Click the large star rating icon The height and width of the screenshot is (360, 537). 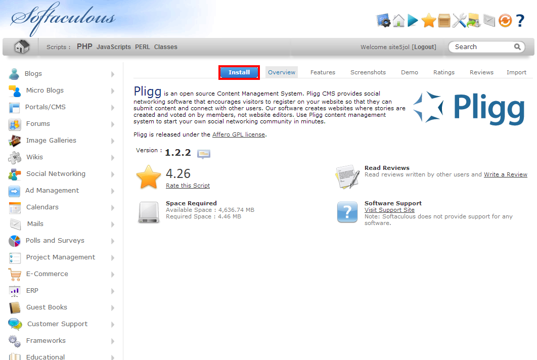coord(149,177)
